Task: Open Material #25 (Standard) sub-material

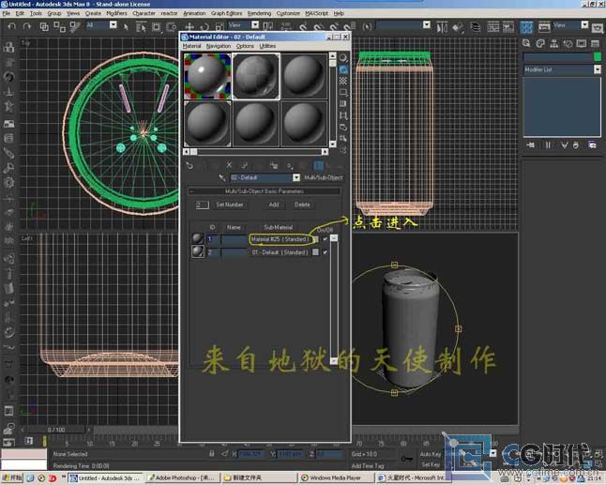Action: point(280,239)
